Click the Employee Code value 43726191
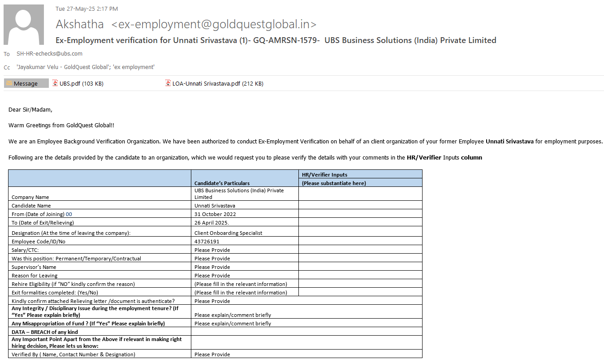604x363 pixels. coord(207,242)
